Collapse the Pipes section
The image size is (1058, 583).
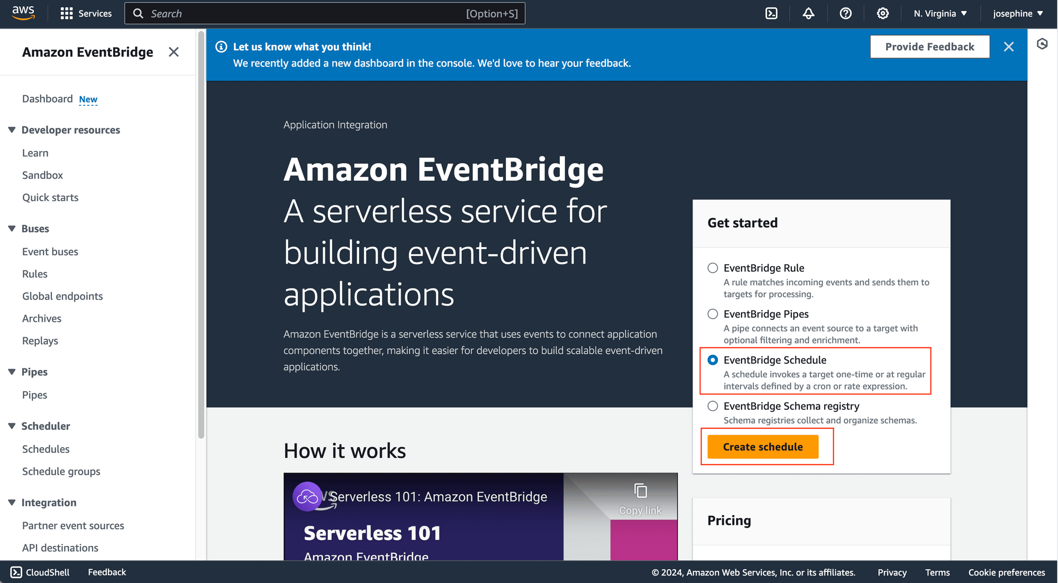[12, 372]
